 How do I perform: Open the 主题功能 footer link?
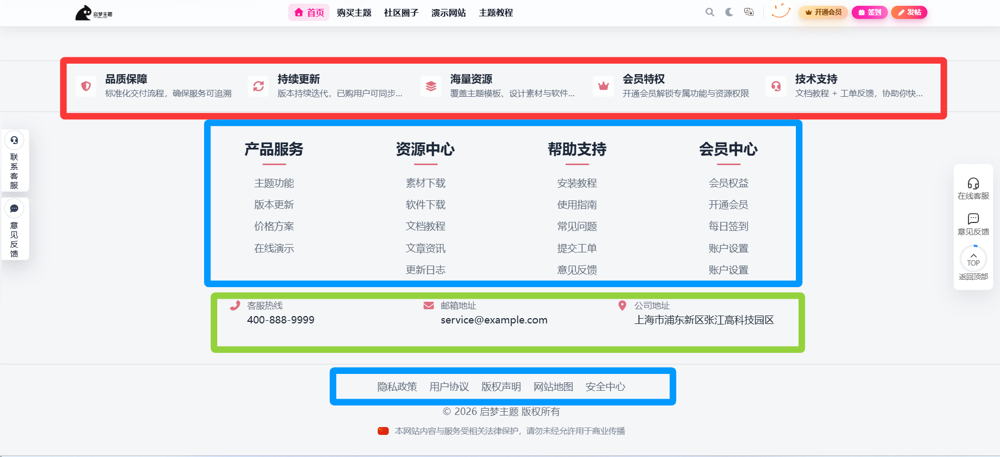pyautogui.click(x=274, y=183)
